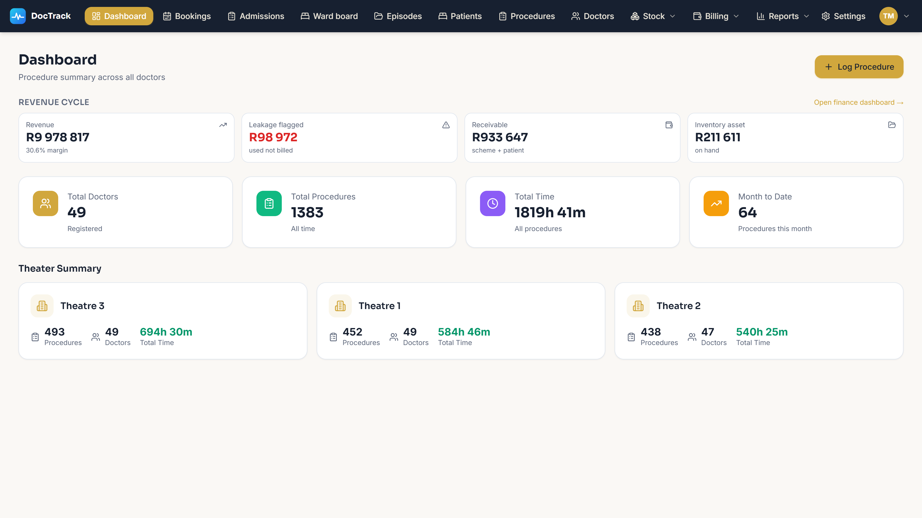Click the Theatre 3 card title
This screenshot has width=922, height=518.
(x=82, y=306)
